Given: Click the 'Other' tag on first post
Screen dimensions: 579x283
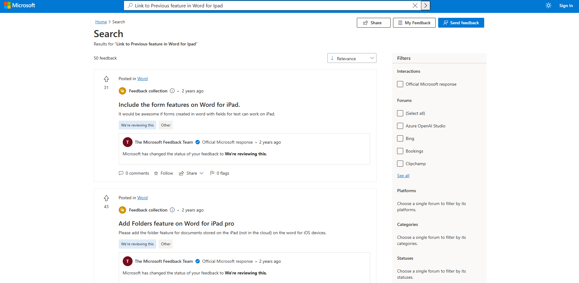Looking at the screenshot, I should [166, 125].
